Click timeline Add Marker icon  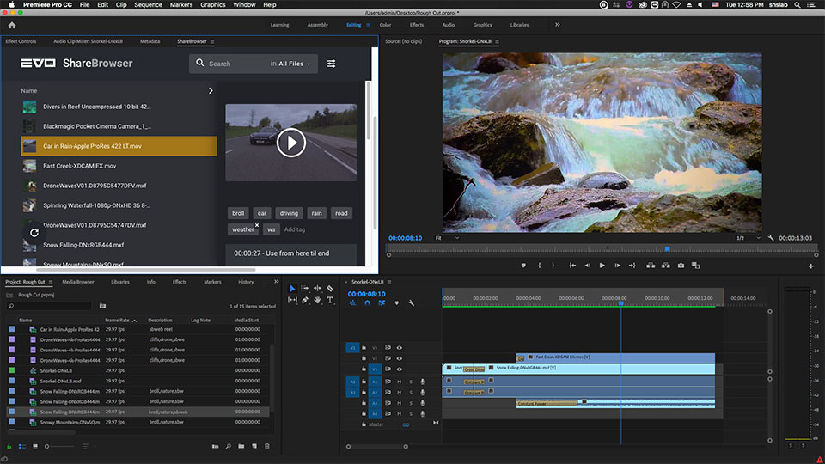point(397,303)
